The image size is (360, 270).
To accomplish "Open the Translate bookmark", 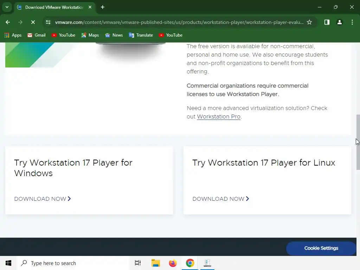I will 141,35.
